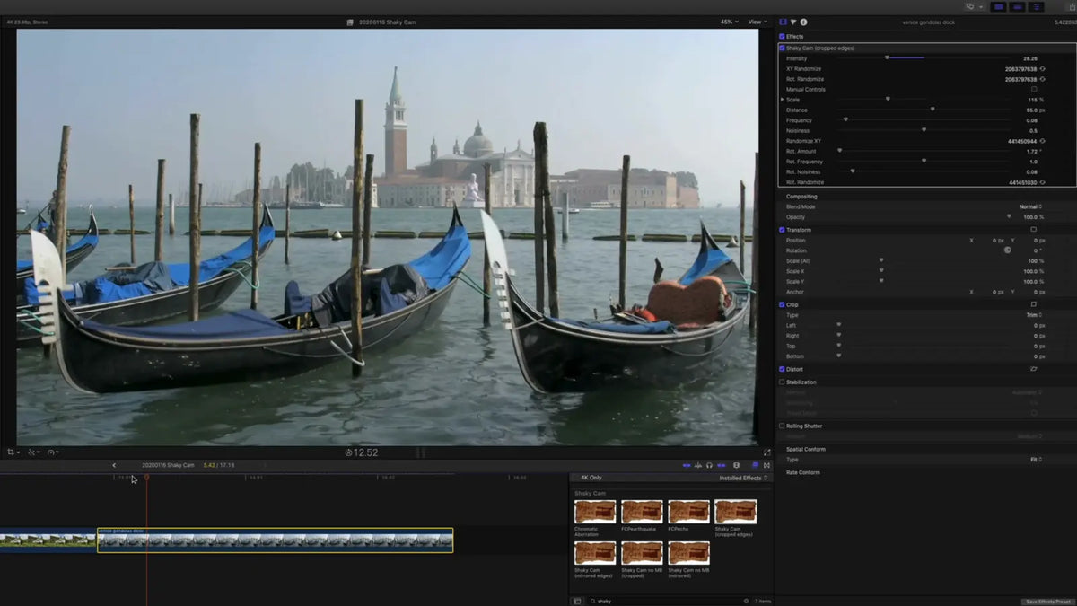Toggle audio skimming waveform icon
The height and width of the screenshot is (606, 1077).
[698, 465]
